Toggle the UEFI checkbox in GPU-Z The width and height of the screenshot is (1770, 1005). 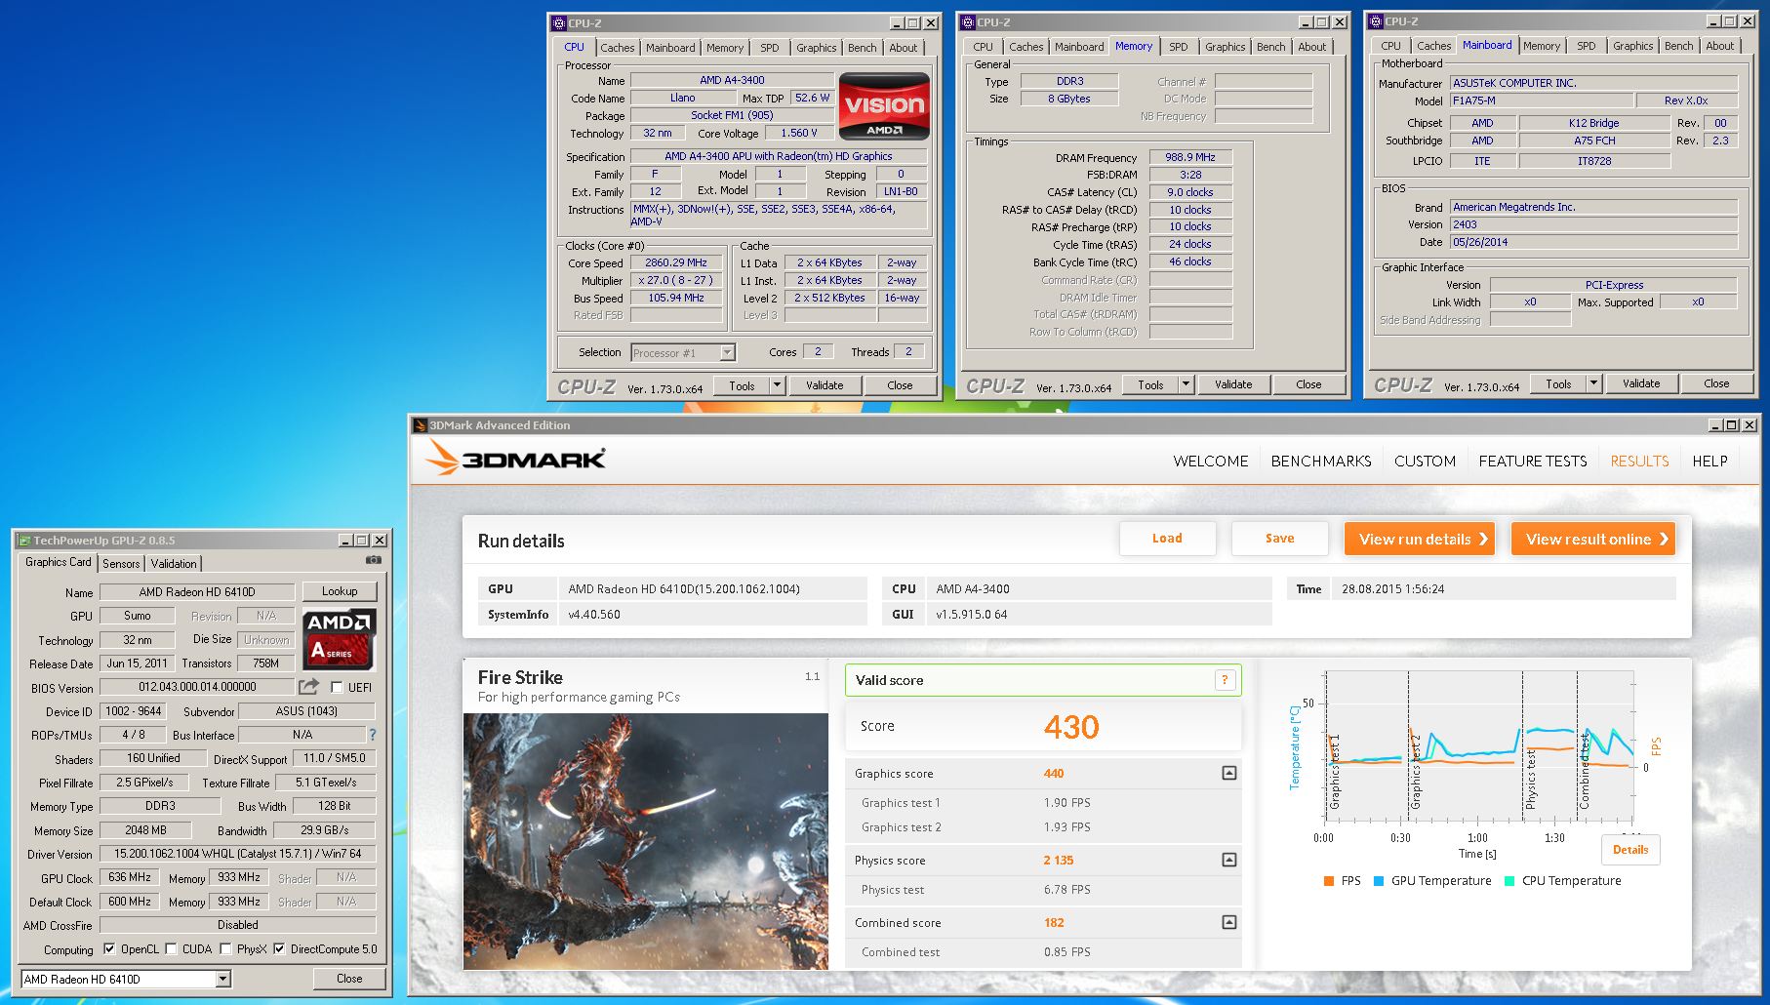click(337, 688)
